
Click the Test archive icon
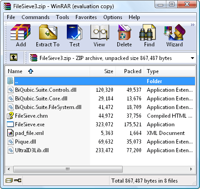75,32
